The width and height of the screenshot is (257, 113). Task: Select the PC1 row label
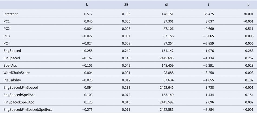click(6, 21)
